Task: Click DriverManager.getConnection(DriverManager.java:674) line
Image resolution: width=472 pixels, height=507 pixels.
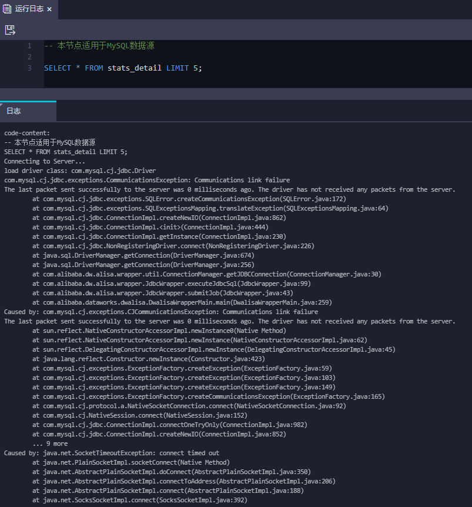Action: click(x=143, y=255)
